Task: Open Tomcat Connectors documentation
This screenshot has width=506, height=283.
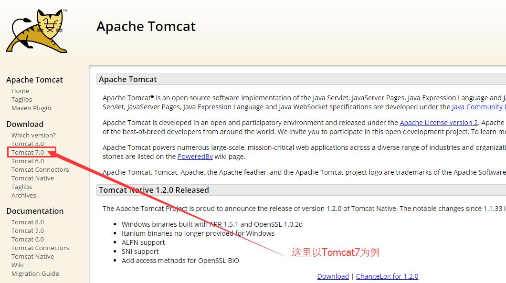Action: [40, 248]
